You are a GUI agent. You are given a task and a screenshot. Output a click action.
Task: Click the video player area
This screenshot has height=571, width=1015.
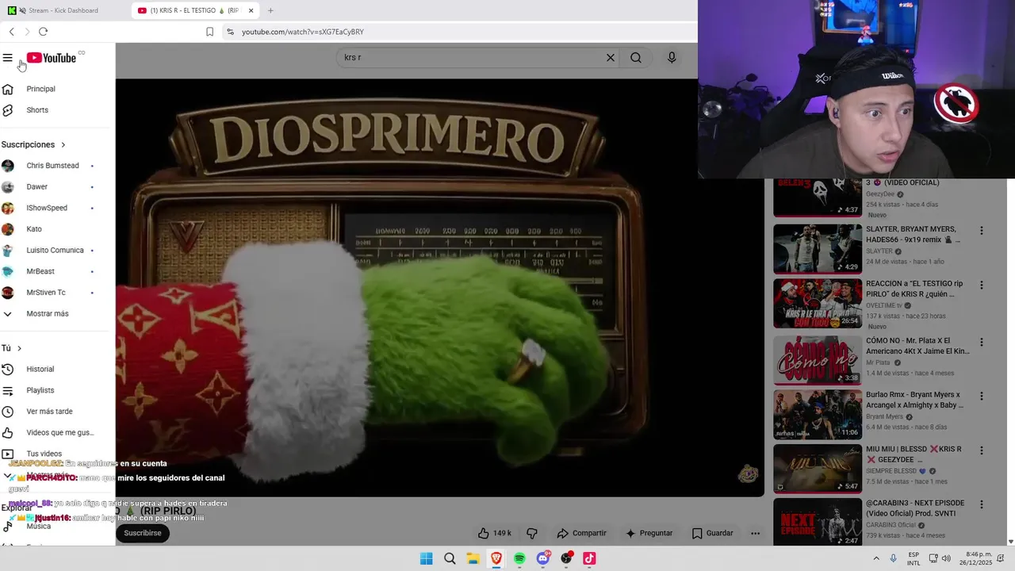(440, 287)
